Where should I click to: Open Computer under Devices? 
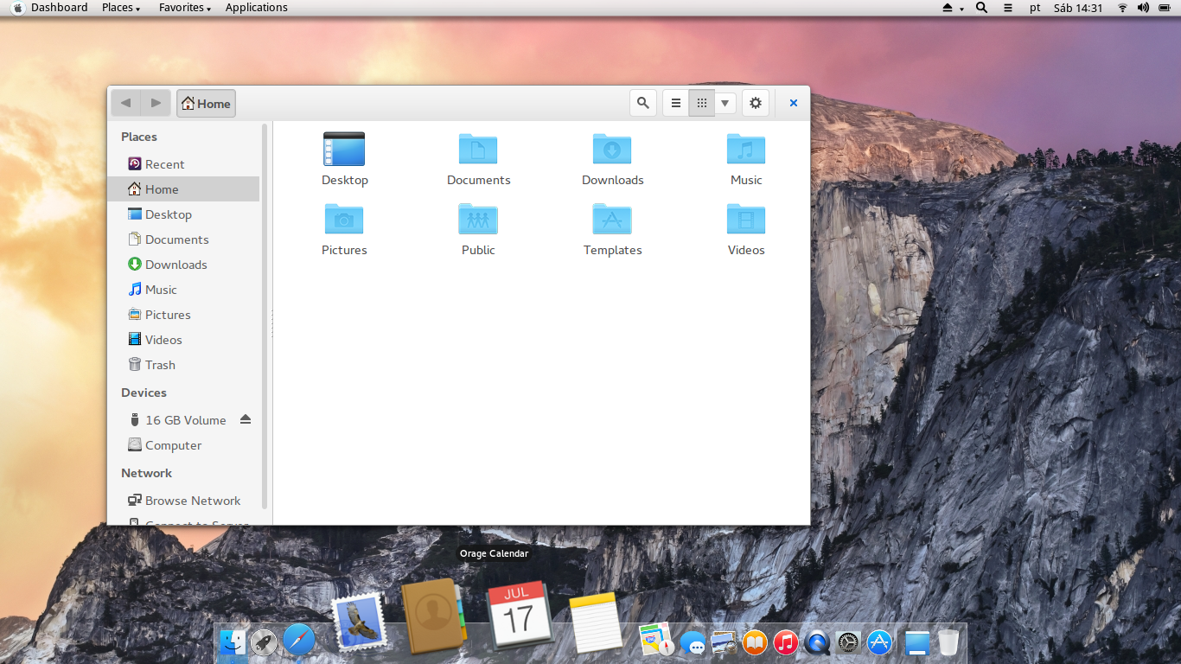[183, 445]
